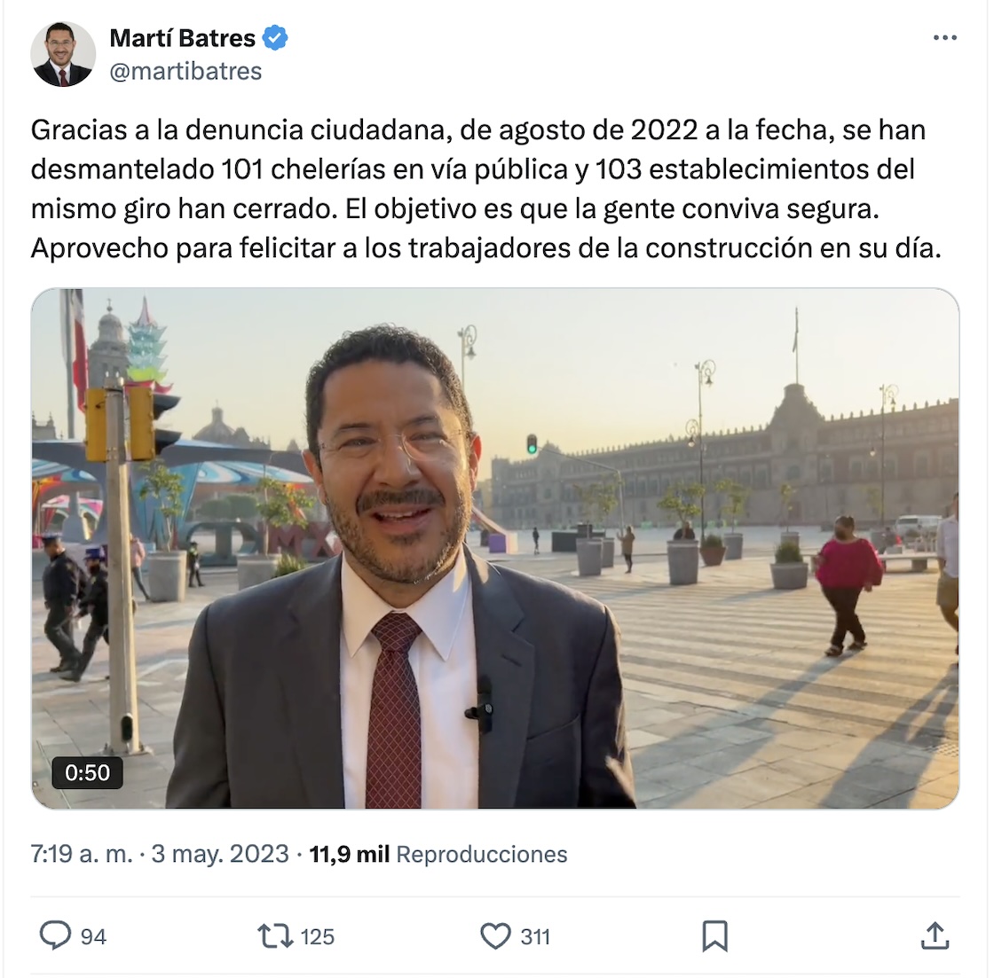Viewport: 994px width, 978px height.
Task: Bookmark the tweet with the bookmark icon
Action: (x=715, y=936)
